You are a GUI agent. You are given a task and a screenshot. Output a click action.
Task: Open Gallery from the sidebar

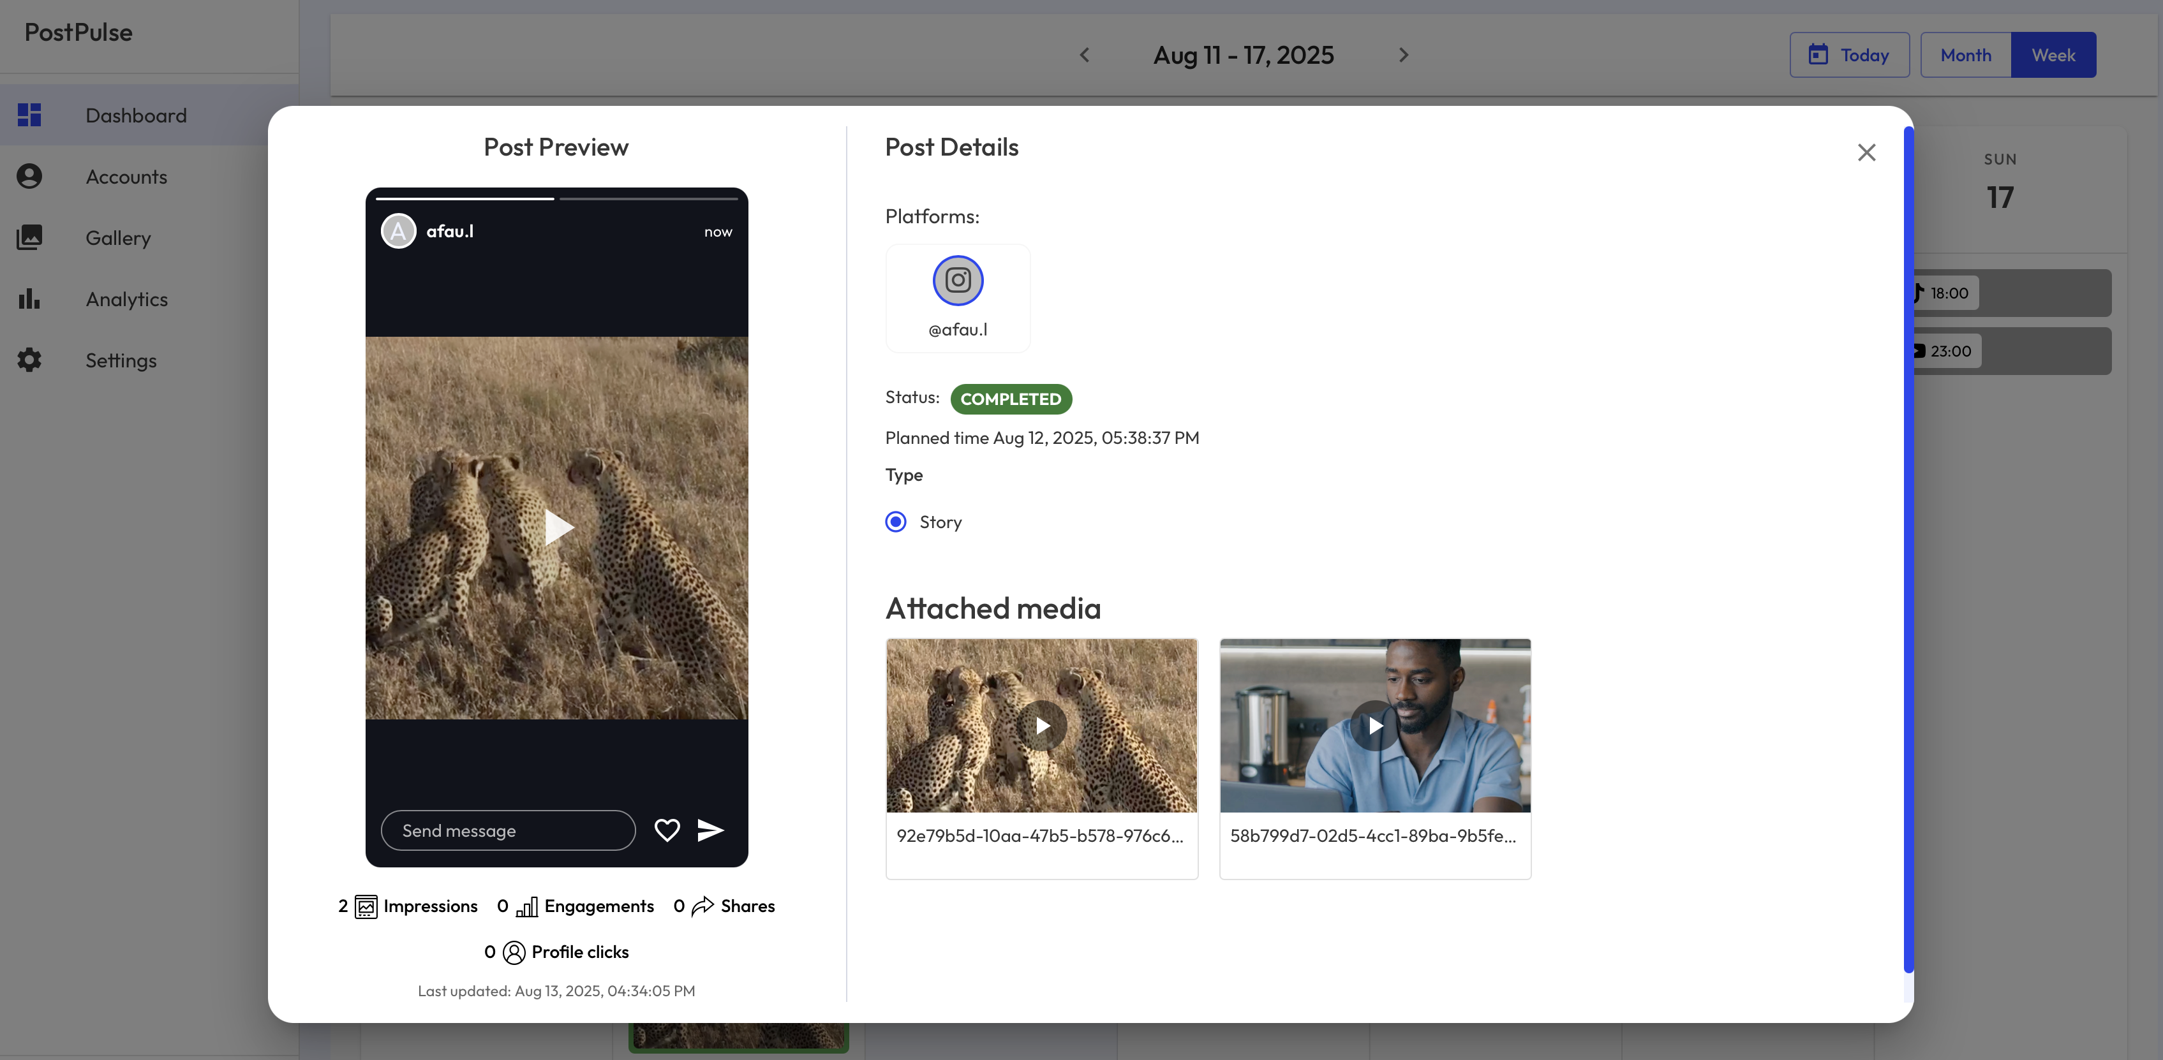149,237
